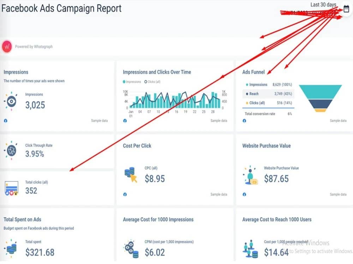Click the Facebook icon on the Ads Funnel card

244,121
